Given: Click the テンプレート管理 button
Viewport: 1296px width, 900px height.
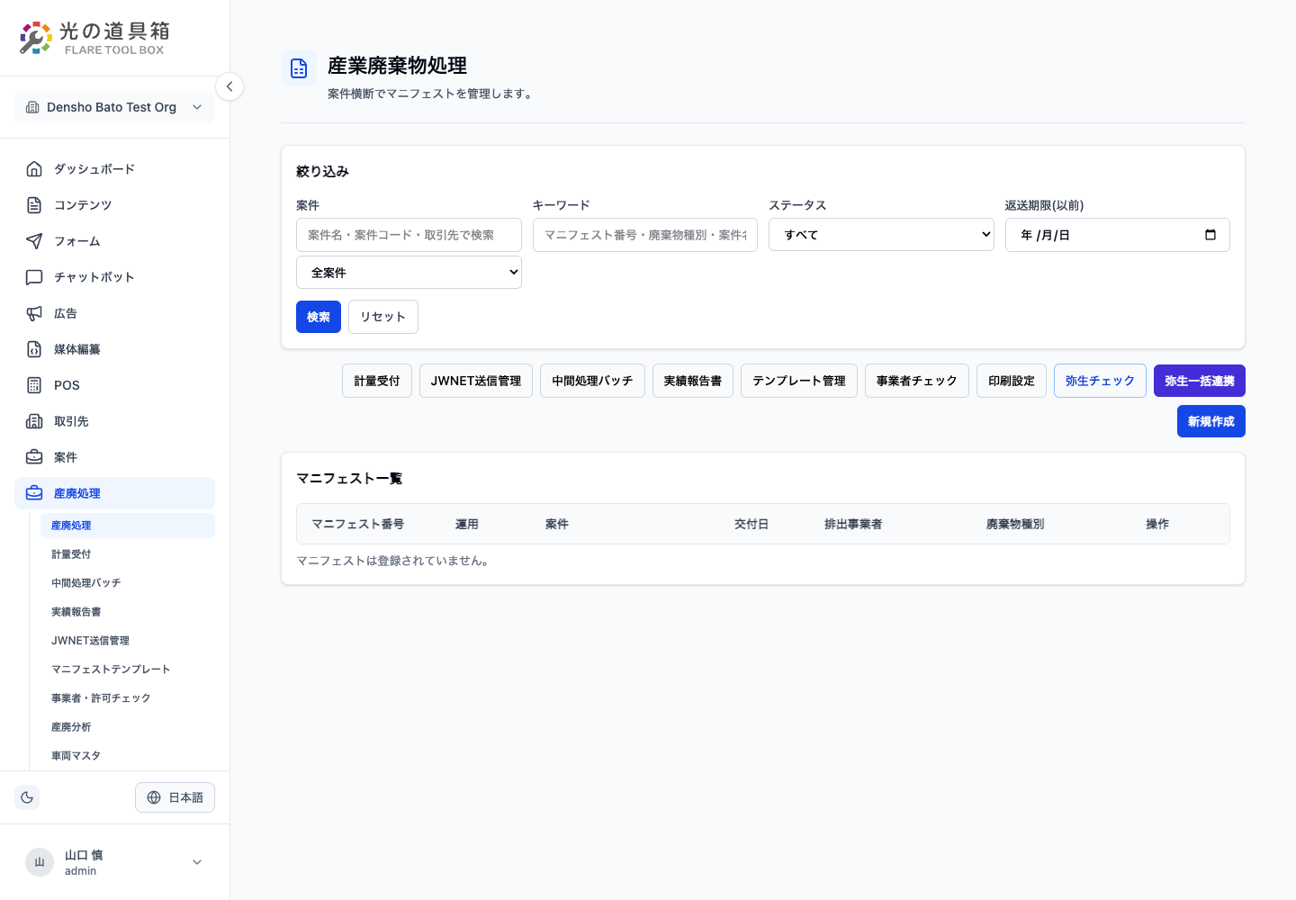Looking at the screenshot, I should tap(799, 381).
